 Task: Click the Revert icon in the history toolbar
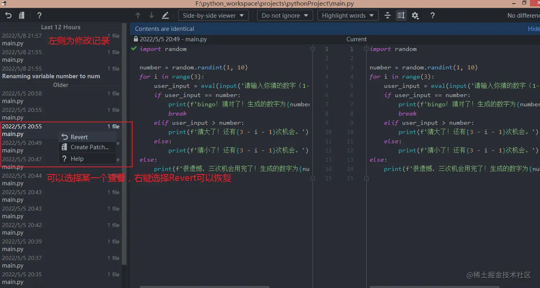[x=8, y=15]
